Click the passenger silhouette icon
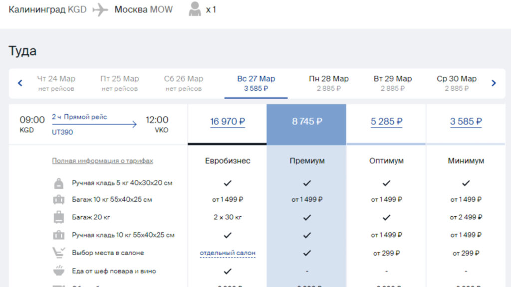Viewport: 511px width, 287px height. 195,9
